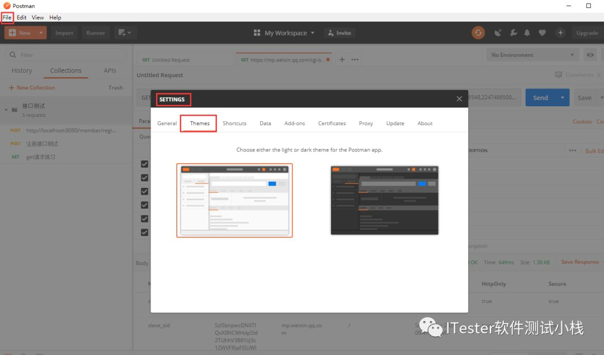Click the environment quick look eye icon
This screenshot has width=604, height=355.
click(590, 55)
